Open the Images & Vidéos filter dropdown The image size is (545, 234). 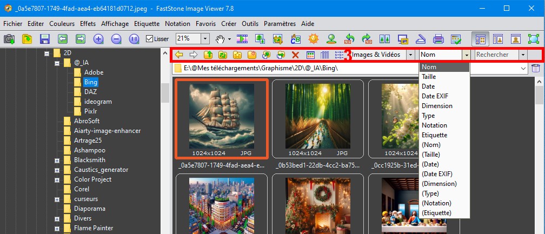click(410, 55)
